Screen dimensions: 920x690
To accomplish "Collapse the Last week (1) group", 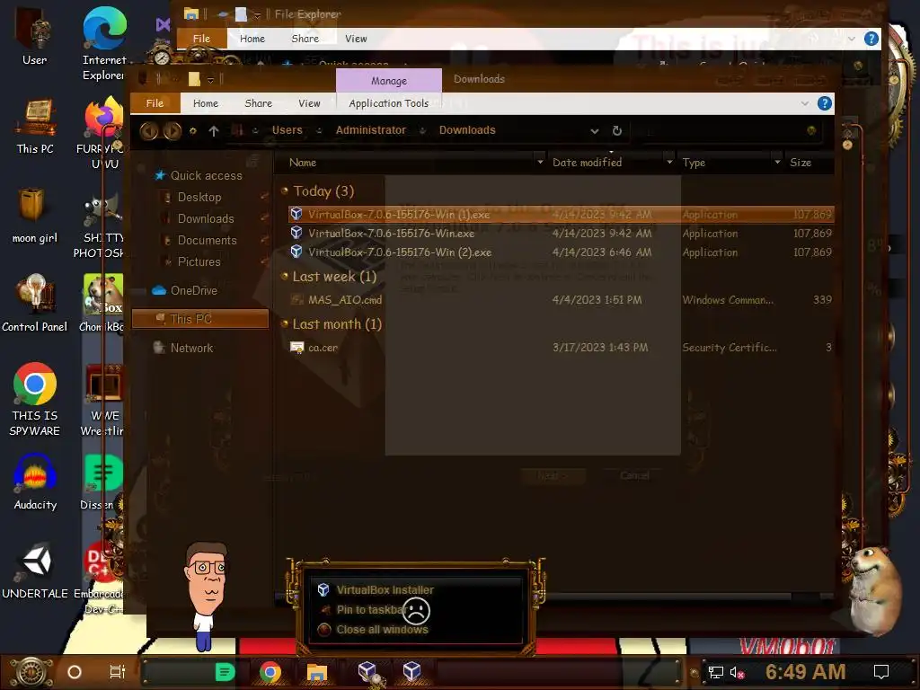I will click(x=285, y=276).
